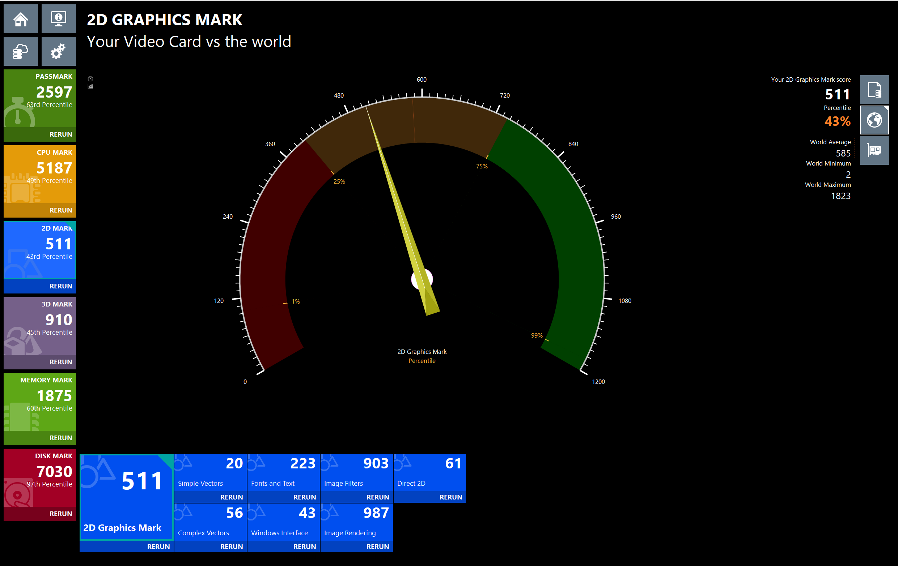This screenshot has height=566, width=898.
Task: Click RERUN for Windows Interface
Action: [305, 546]
